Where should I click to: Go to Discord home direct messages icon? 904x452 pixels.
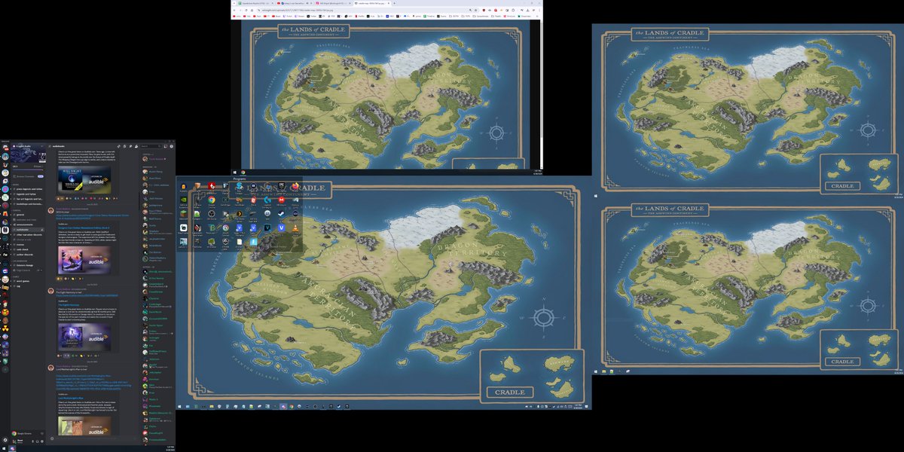[x=5, y=147]
